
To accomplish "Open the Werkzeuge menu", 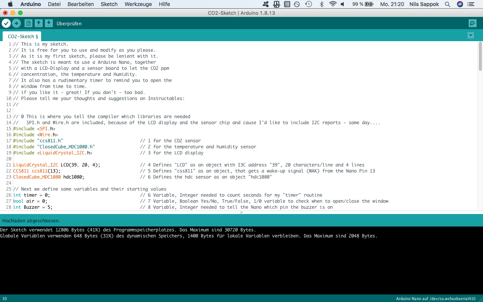I will pyautogui.click(x=138, y=4).
